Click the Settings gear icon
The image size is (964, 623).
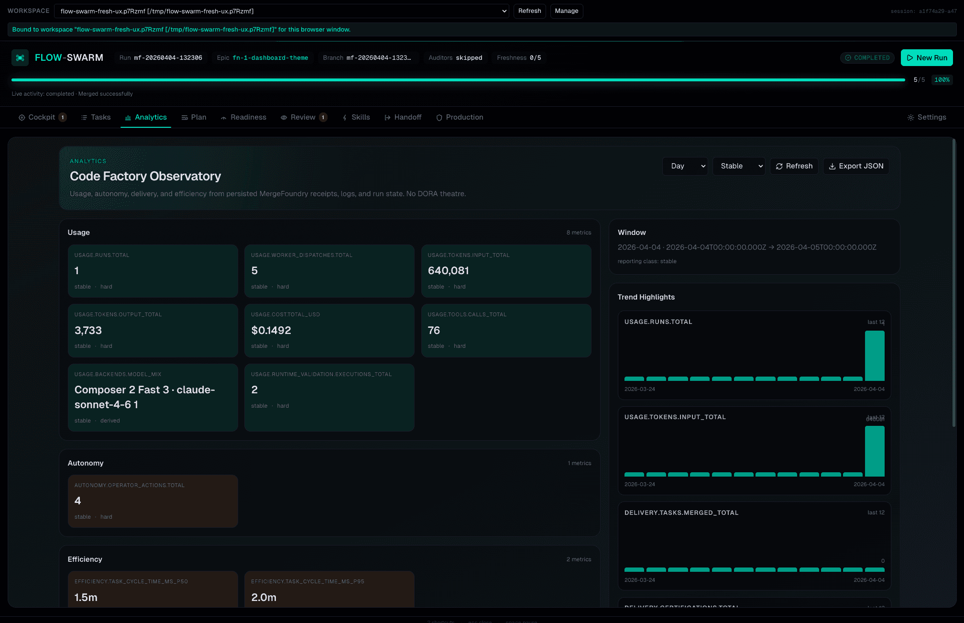(911, 118)
